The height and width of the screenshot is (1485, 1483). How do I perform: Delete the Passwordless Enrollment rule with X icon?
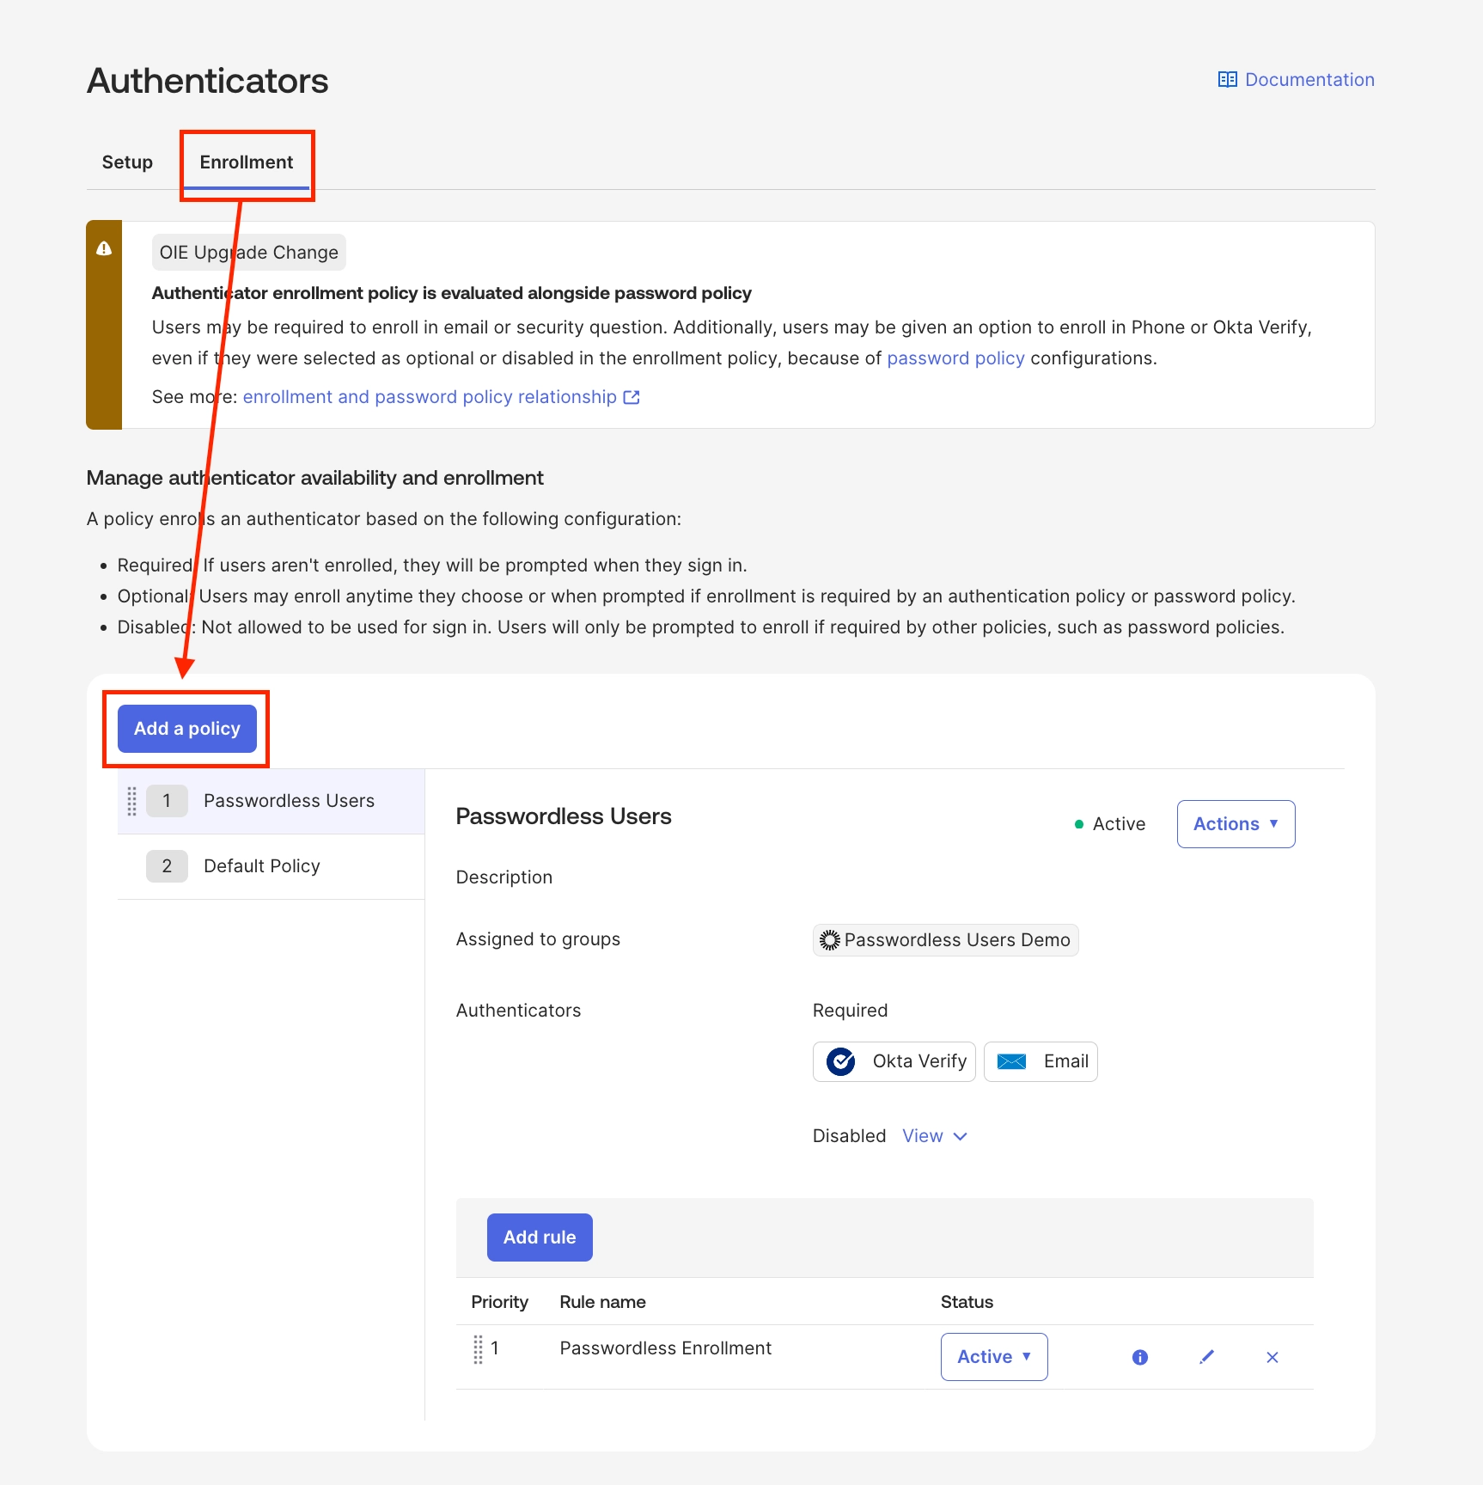pyautogui.click(x=1272, y=1357)
